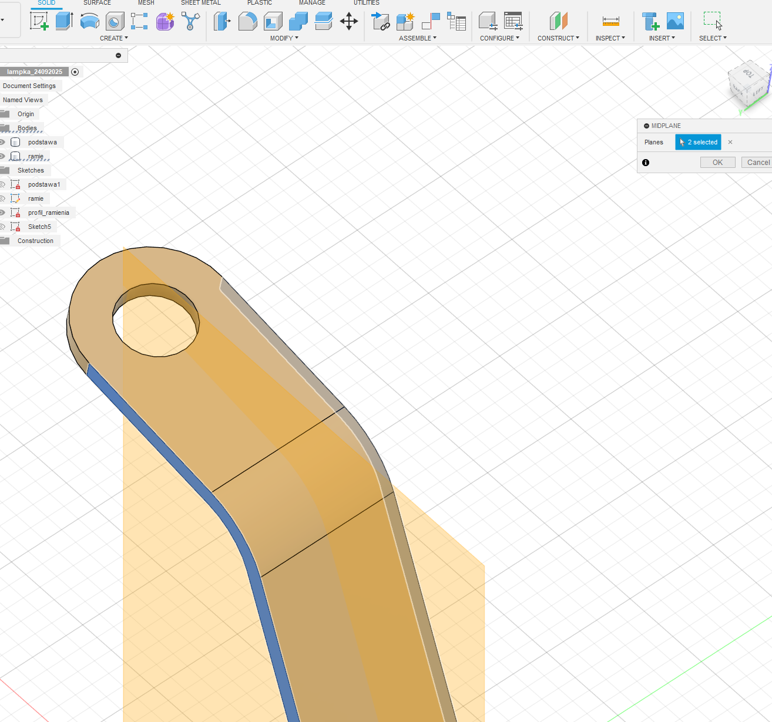Click the Shell tool icon
Viewport: 772px width, 722px height.
point(273,22)
